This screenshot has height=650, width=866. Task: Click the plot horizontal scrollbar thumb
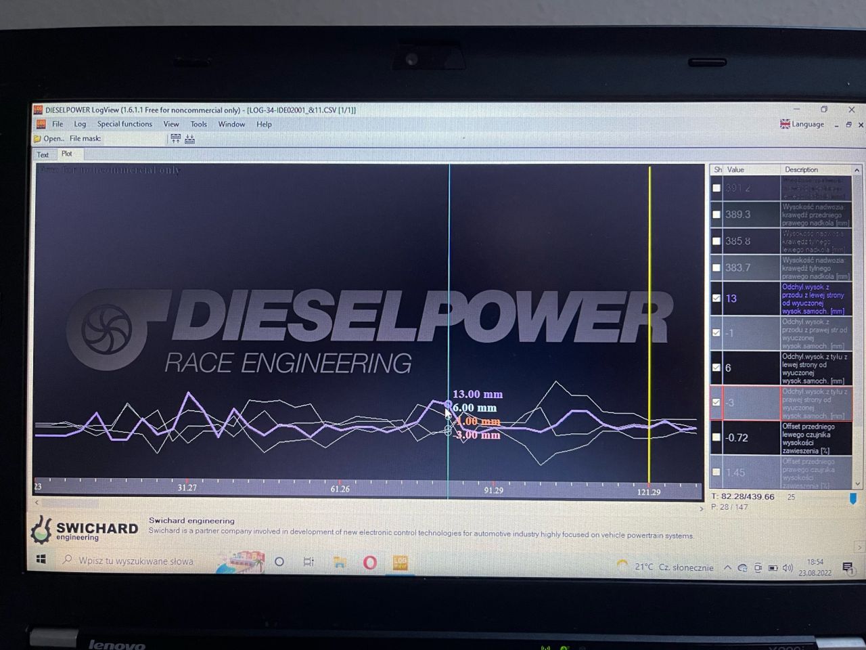point(70,503)
